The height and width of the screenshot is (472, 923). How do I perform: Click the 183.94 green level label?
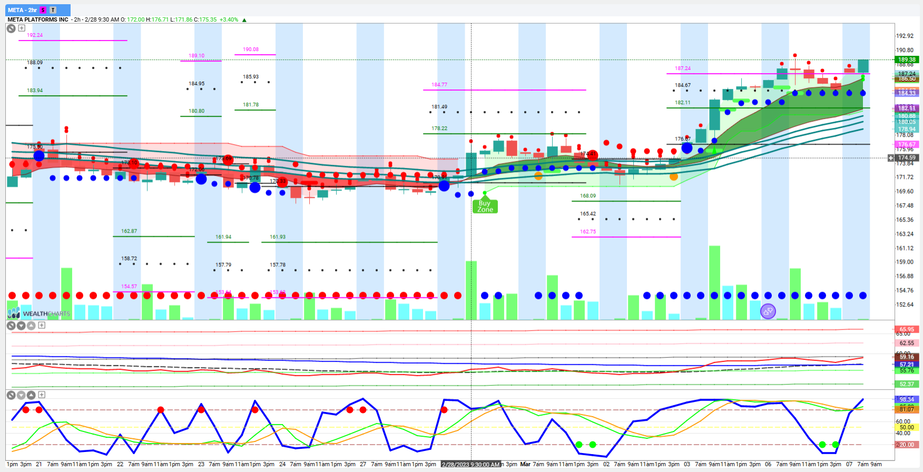(35, 91)
